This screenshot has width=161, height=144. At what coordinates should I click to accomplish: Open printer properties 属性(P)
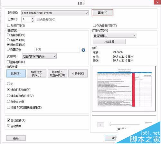click(102, 13)
